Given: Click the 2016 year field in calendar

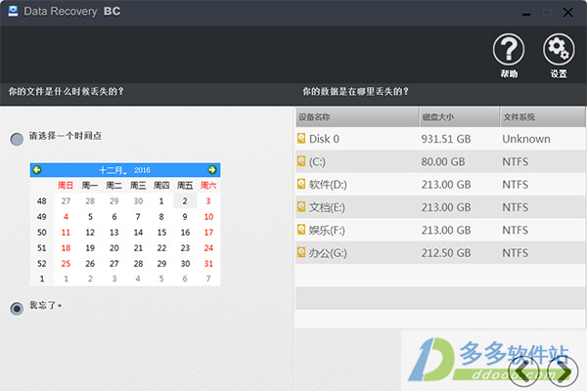Looking at the screenshot, I should pos(142,170).
